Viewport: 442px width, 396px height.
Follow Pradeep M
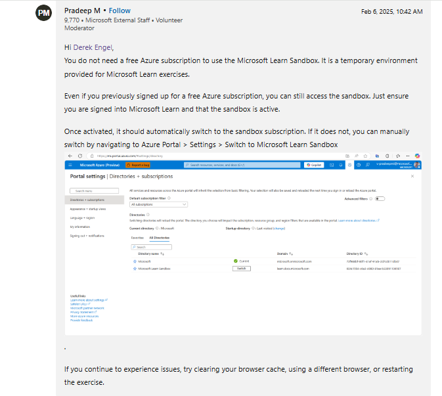[x=120, y=11]
